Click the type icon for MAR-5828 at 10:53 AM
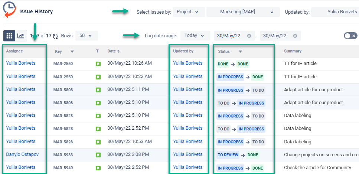Viewport: 359px width, 174px height. click(x=98, y=142)
